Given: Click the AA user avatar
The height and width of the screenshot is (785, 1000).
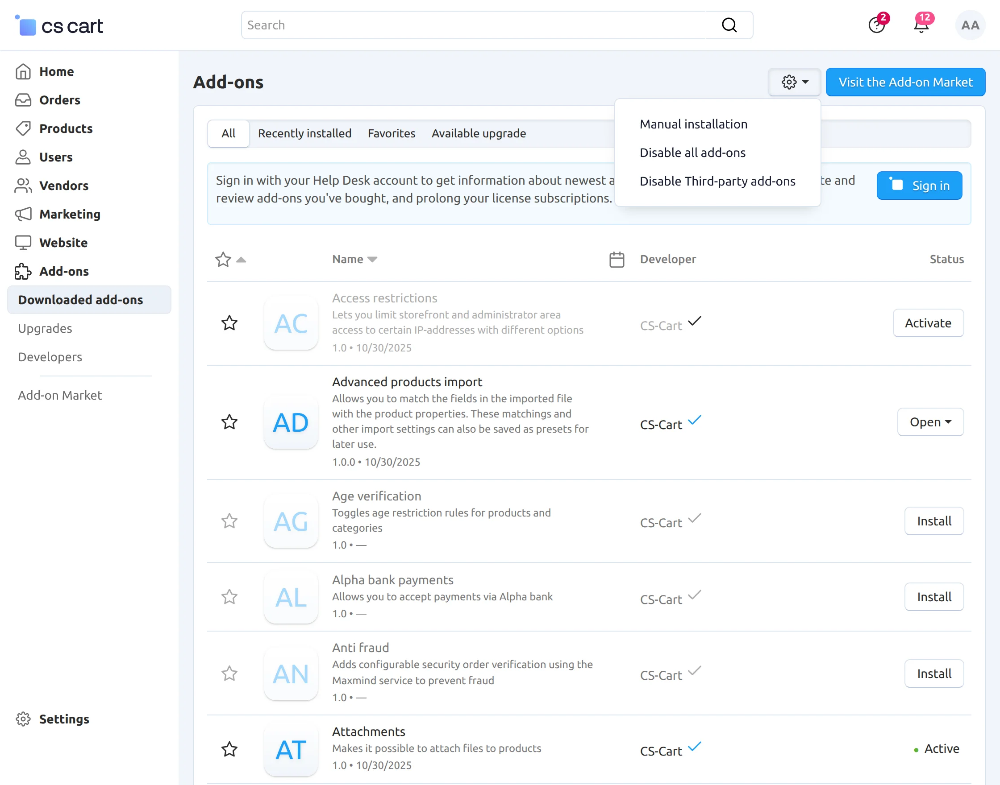Looking at the screenshot, I should [x=970, y=25].
